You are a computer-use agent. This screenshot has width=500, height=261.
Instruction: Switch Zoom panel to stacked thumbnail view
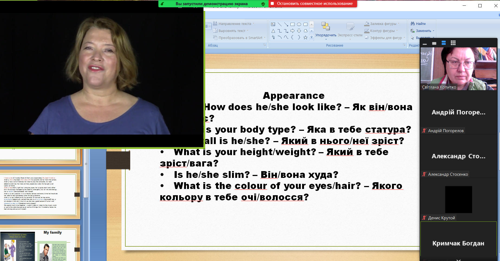pos(443,43)
